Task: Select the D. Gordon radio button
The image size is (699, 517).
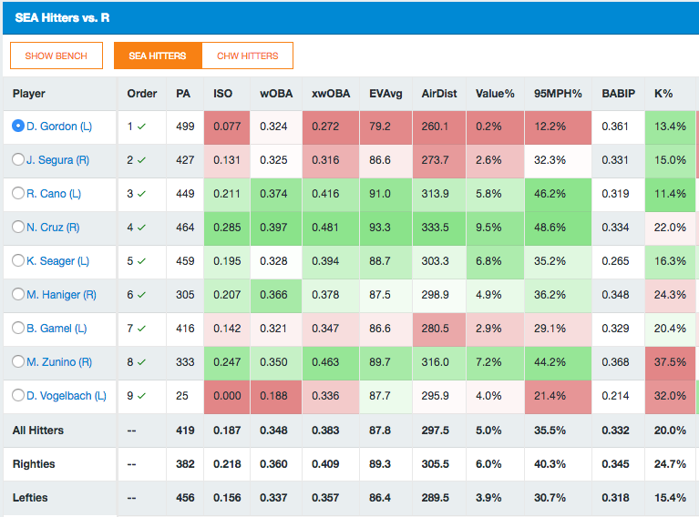Action: pyautogui.click(x=18, y=126)
